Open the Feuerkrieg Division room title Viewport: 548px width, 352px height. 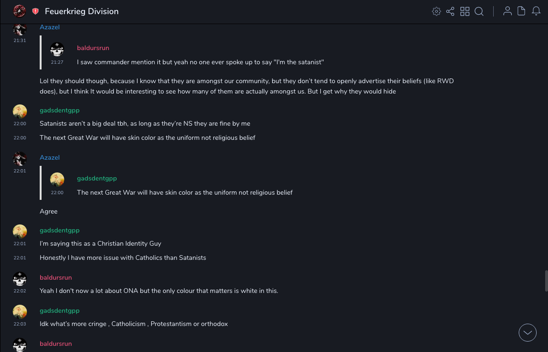tap(82, 11)
